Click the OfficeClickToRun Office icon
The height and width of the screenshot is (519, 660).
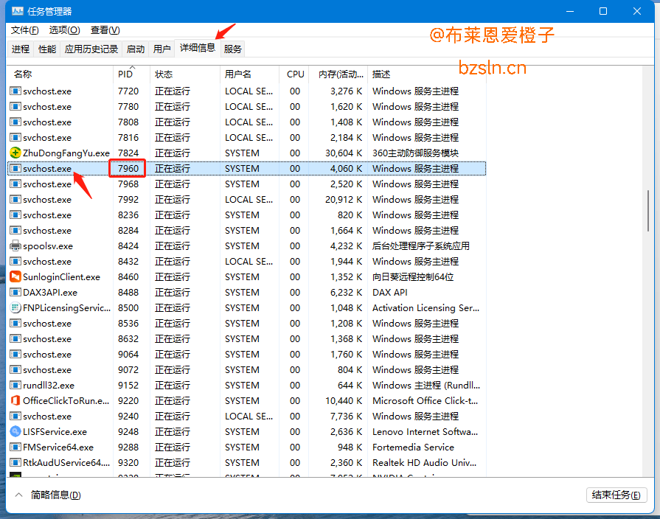tap(15, 400)
